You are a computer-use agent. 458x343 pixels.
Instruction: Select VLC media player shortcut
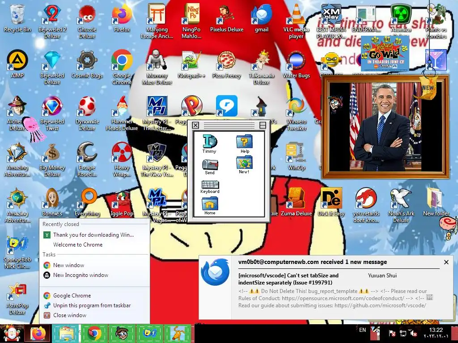tap(296, 21)
